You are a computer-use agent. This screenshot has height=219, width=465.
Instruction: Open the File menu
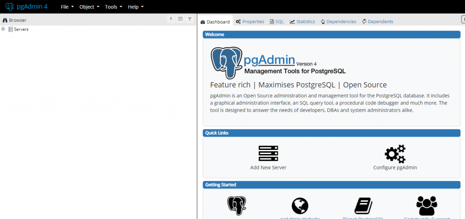pyautogui.click(x=67, y=7)
